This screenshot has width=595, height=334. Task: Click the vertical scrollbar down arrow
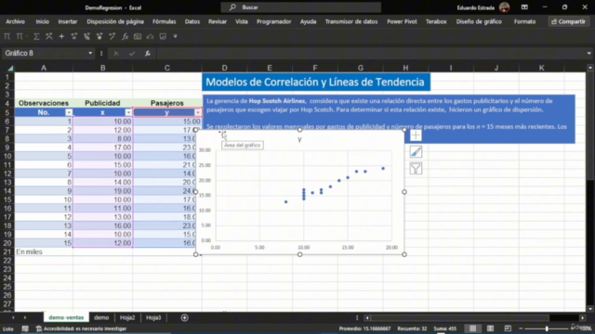point(590,309)
